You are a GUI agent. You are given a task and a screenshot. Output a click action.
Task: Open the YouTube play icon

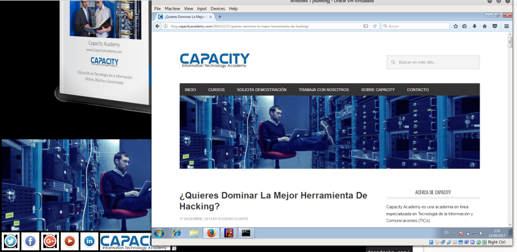click(70, 241)
